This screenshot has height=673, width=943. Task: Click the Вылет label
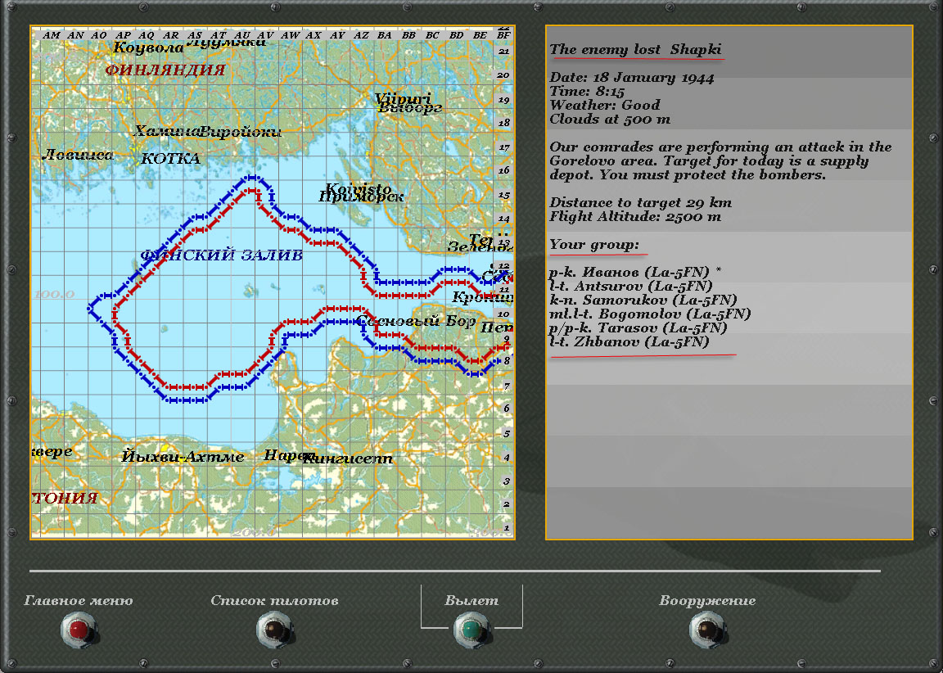[x=471, y=600]
